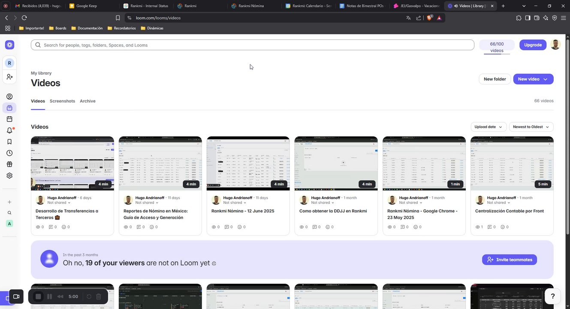Pause the Loom recording
Viewport: 570px width, 309px height.
click(x=49, y=297)
